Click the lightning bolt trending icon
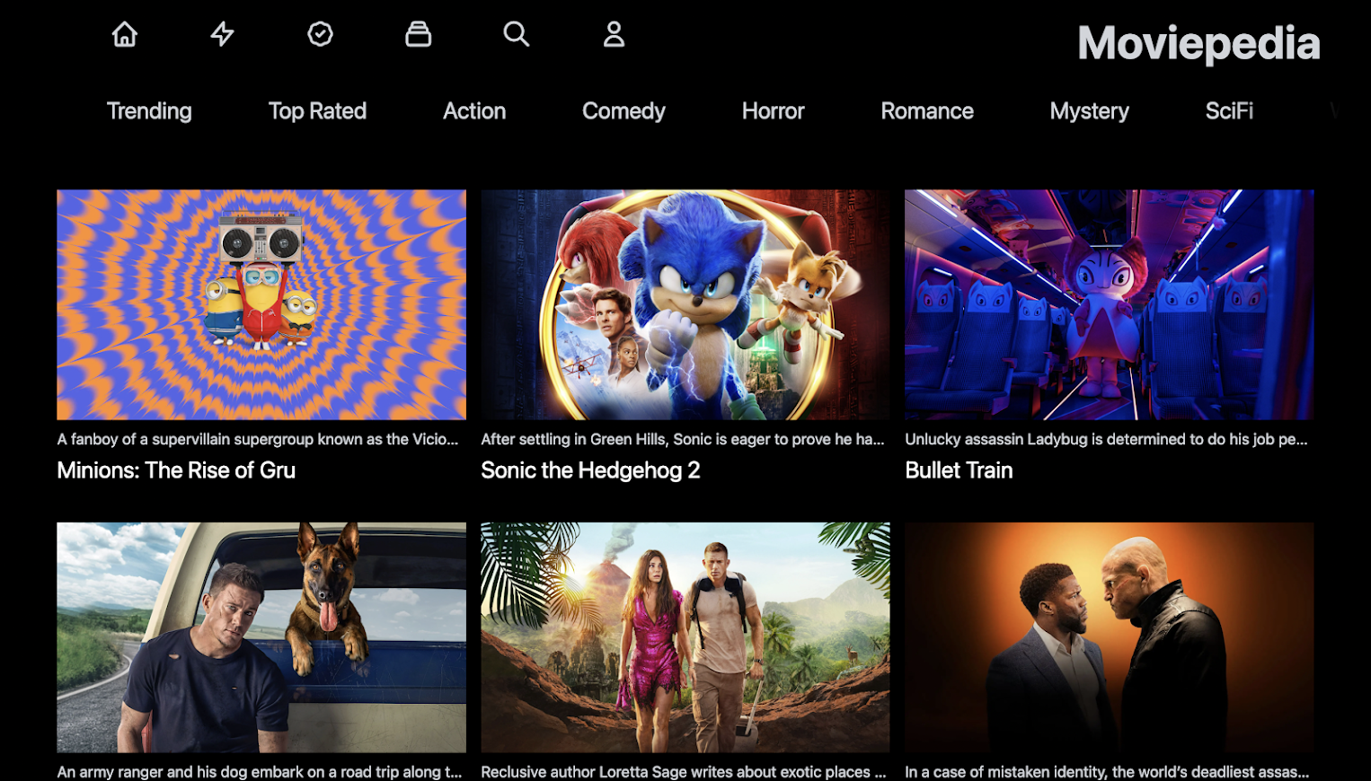 coord(222,34)
